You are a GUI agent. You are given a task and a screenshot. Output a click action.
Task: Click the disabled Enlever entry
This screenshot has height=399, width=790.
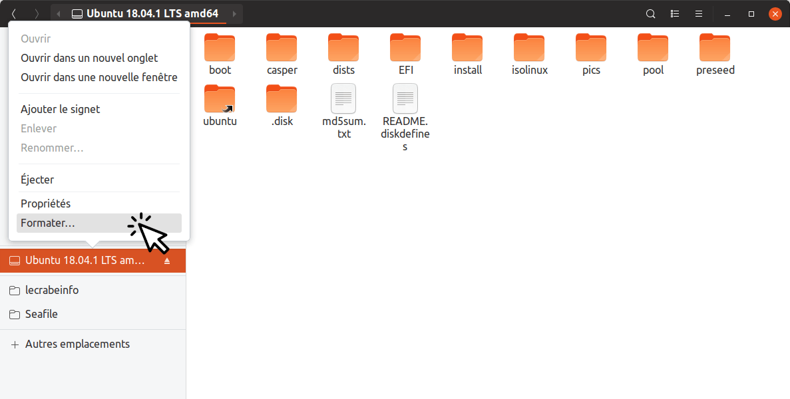[x=99, y=128]
